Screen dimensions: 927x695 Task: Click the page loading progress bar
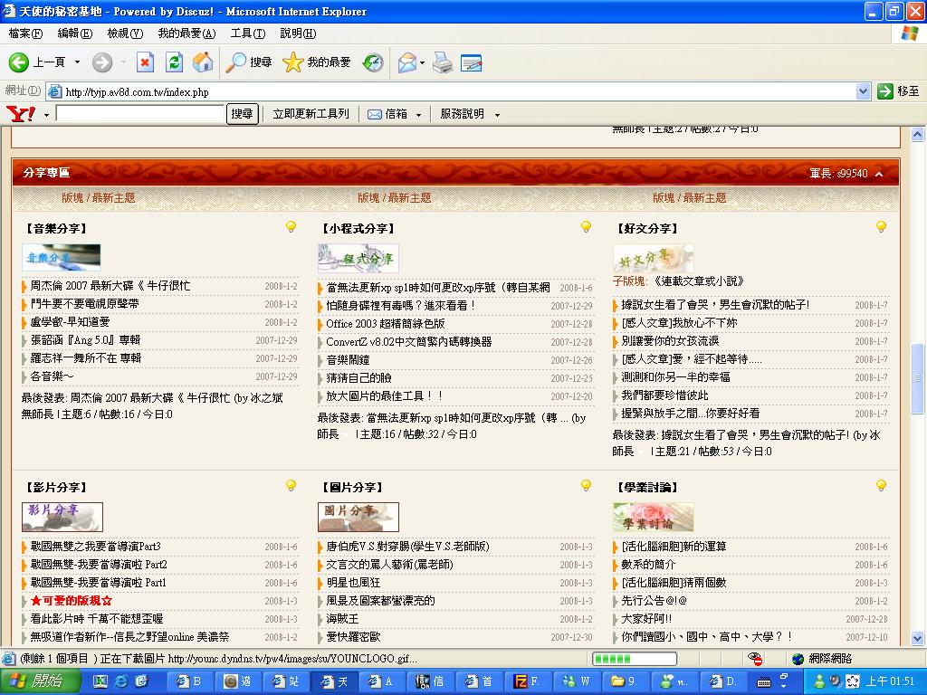[x=635, y=659]
